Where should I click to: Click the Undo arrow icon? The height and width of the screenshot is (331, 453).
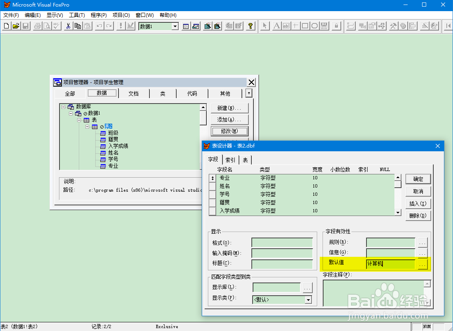(99, 26)
